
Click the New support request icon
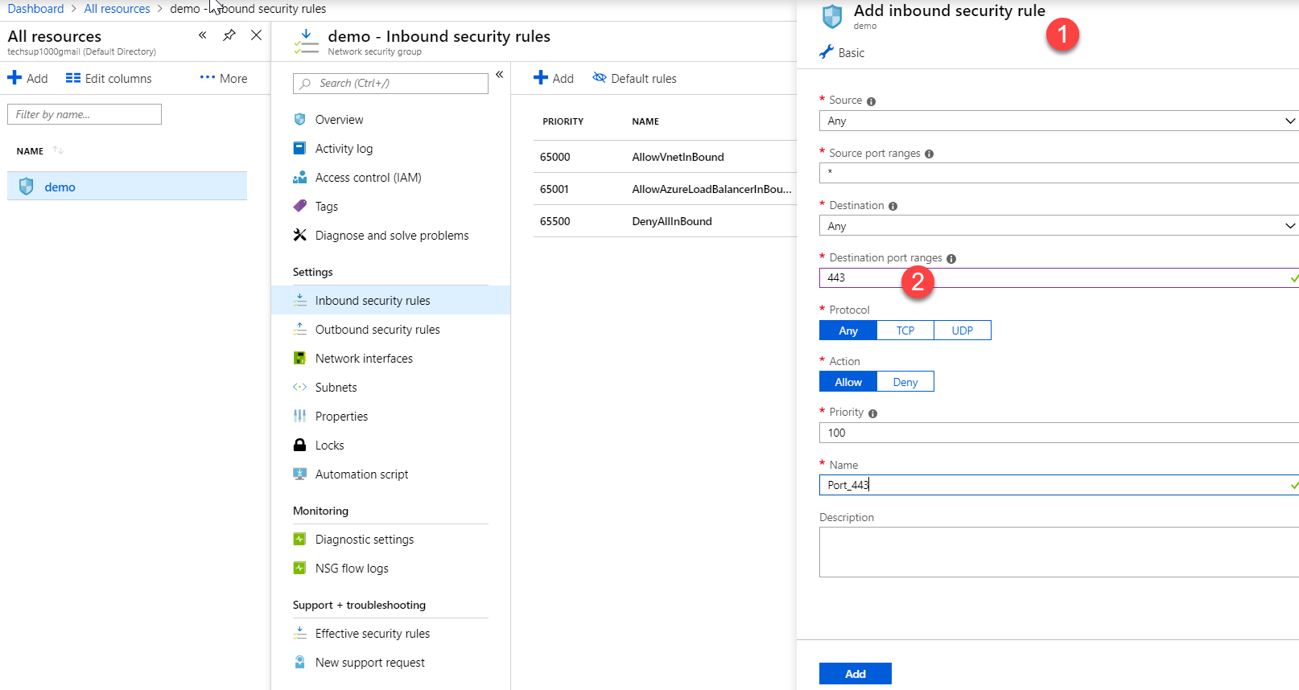(x=300, y=662)
